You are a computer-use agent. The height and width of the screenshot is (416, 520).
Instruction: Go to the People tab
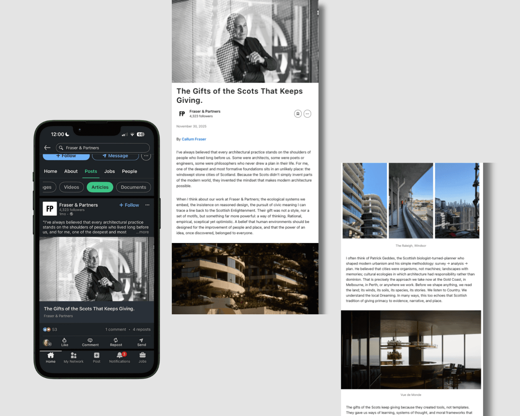coord(129,171)
